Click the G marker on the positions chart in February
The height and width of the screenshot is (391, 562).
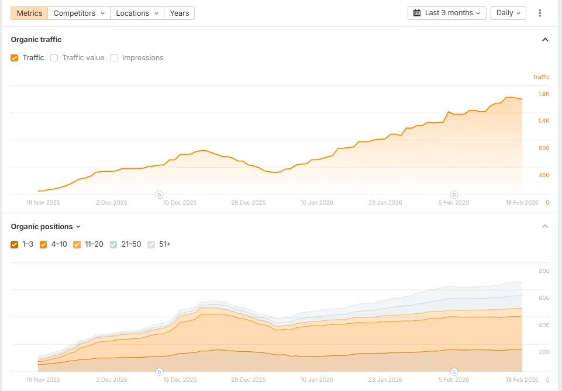tap(454, 371)
